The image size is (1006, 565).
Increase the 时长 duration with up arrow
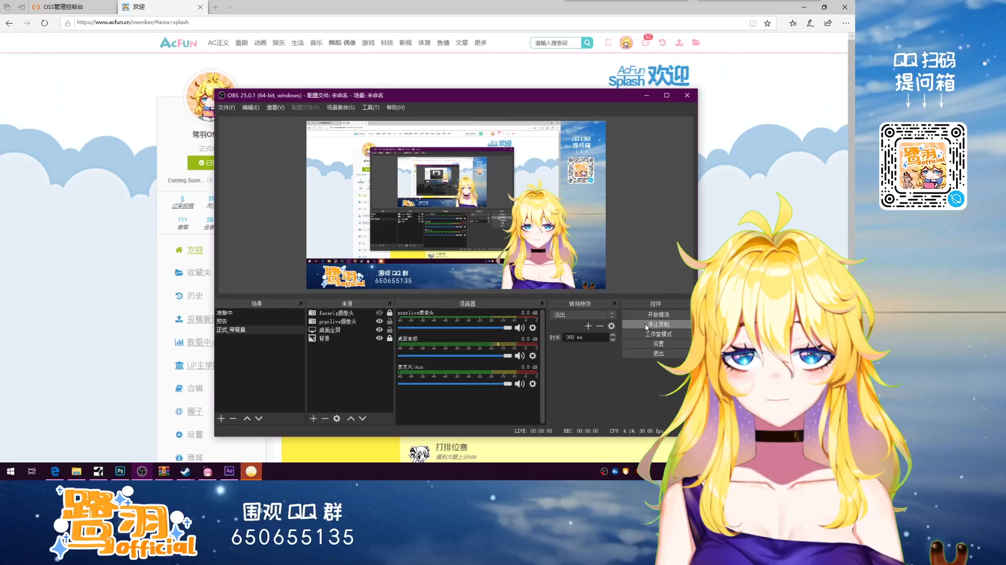(x=613, y=335)
